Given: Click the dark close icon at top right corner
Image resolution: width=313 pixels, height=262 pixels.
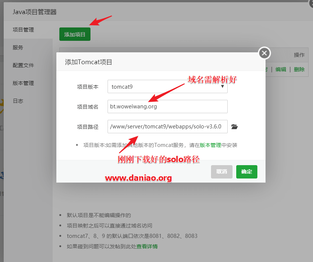Looking at the screenshot, I should [x=310, y=4].
